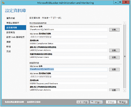Click the BitLocker app icon in title bar
Screen dimensions: 131x107
[x=3, y=3]
